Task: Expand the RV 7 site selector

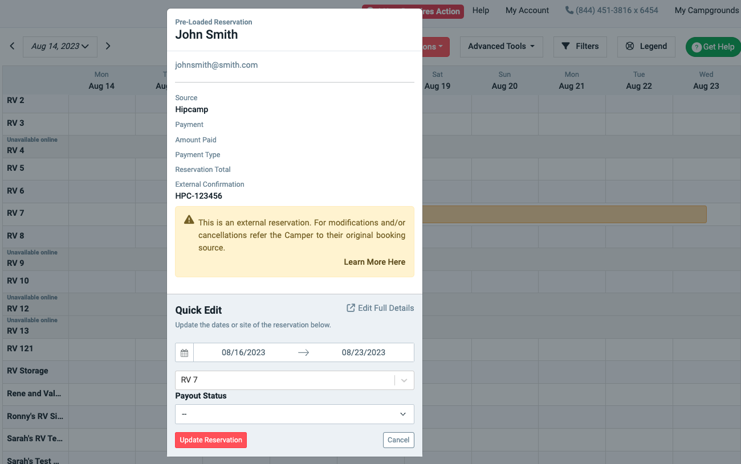Action: [404, 380]
